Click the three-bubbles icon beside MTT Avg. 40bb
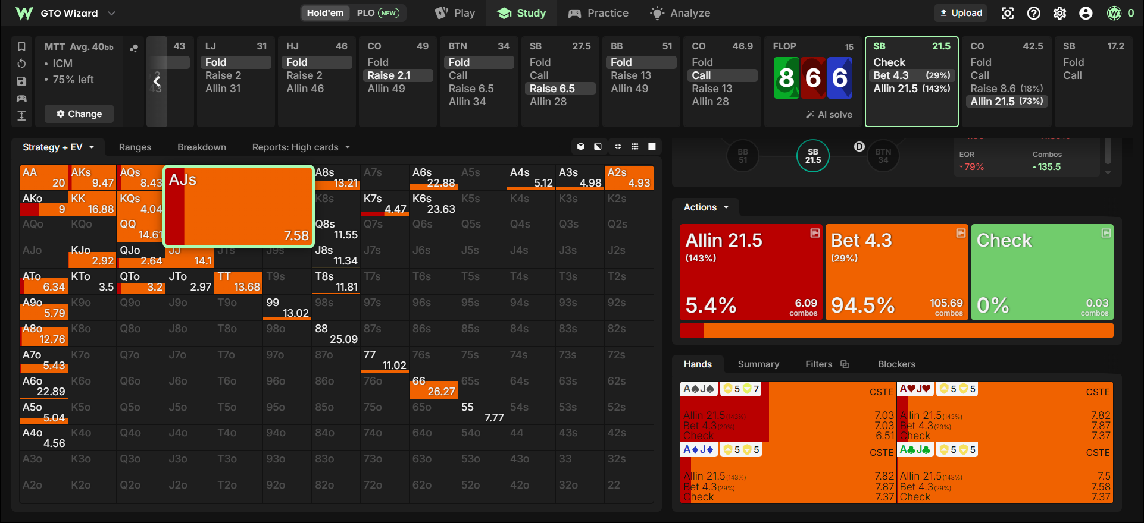Viewport: 1144px width, 523px height. click(x=134, y=48)
